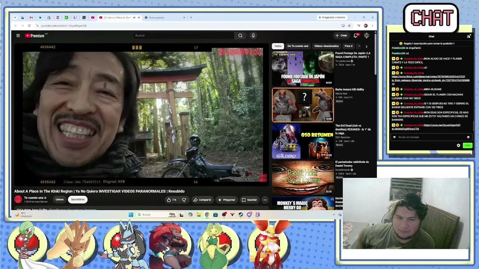Select the Para ti filter chip

pos(348,46)
